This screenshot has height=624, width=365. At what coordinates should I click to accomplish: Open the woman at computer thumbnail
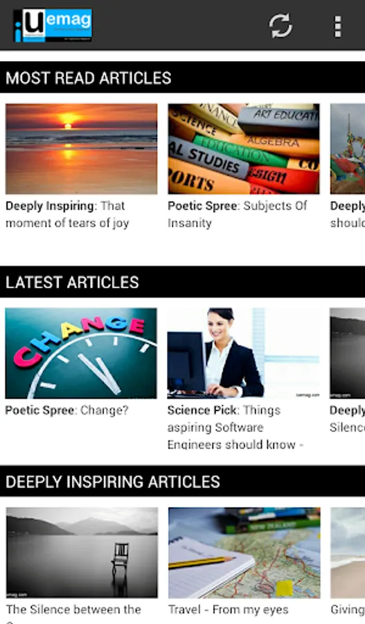tap(243, 354)
